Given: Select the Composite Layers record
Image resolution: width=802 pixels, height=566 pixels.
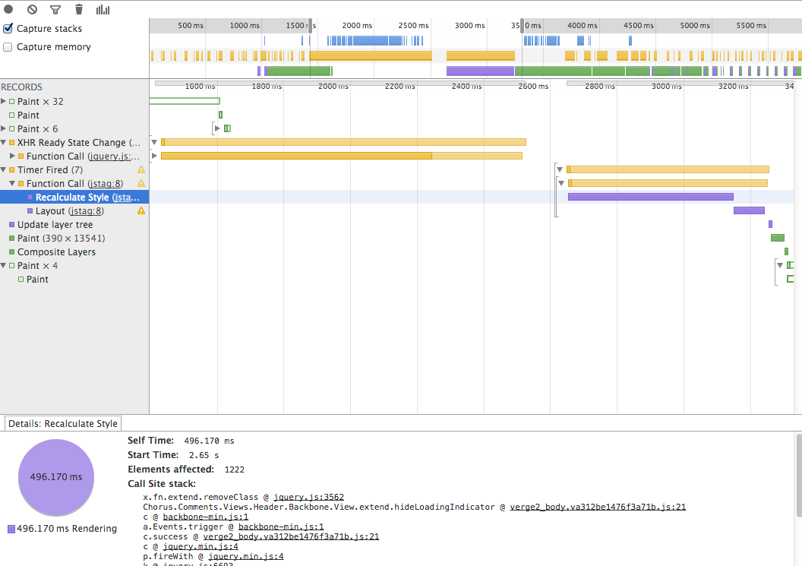Looking at the screenshot, I should pyautogui.click(x=56, y=252).
